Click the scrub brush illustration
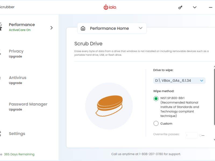The width and height of the screenshot is (215, 161). tap(109, 106)
